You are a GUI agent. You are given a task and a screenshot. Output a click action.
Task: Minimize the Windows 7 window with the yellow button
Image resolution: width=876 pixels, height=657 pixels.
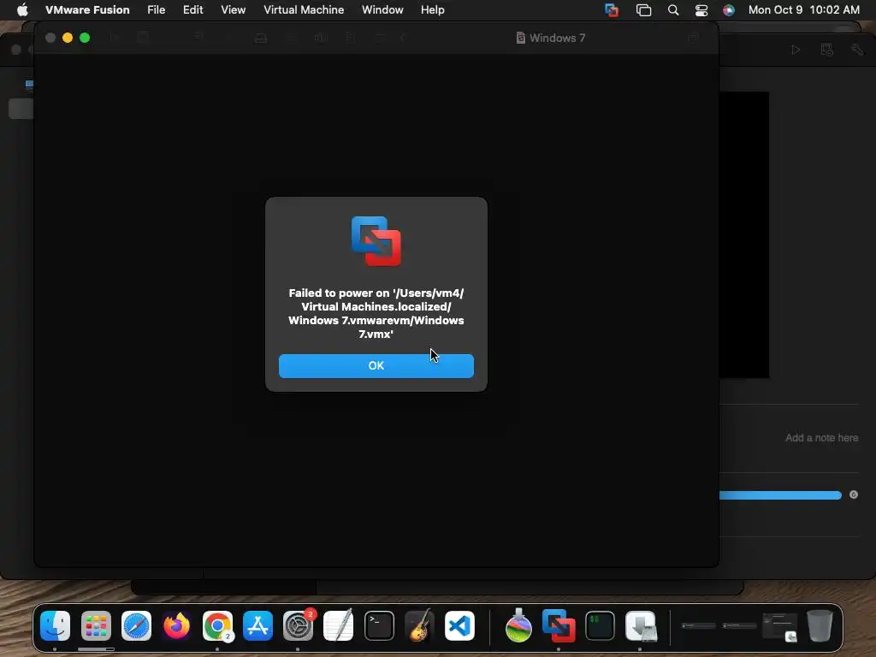pyautogui.click(x=68, y=38)
